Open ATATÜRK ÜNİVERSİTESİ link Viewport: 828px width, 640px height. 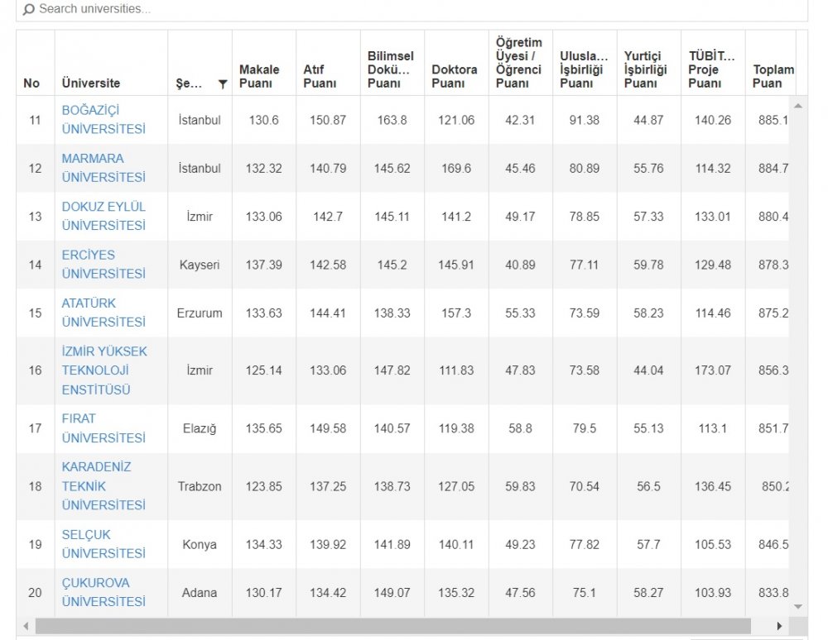(x=103, y=313)
